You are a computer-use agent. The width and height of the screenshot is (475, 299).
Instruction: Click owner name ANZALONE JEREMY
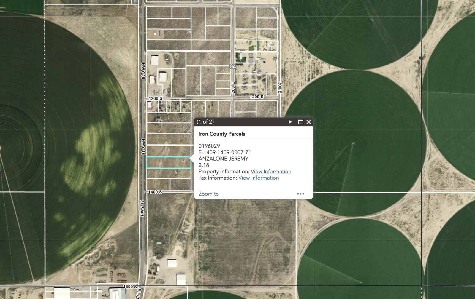(223, 159)
